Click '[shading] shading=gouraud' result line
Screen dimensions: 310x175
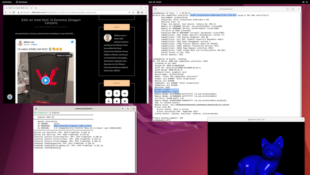click(x=64, y=143)
